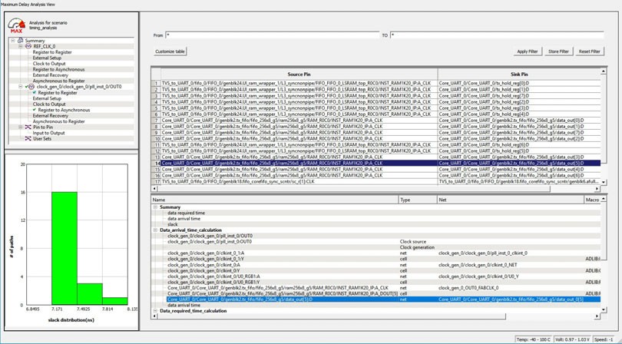Select Input to Output under Pin to Pin
The image size is (622, 344).
[x=48, y=133]
